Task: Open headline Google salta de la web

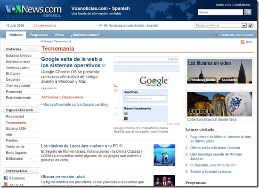Action: coord(72,62)
